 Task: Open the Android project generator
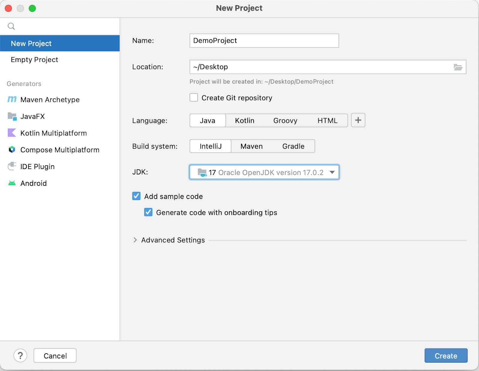pyautogui.click(x=34, y=183)
